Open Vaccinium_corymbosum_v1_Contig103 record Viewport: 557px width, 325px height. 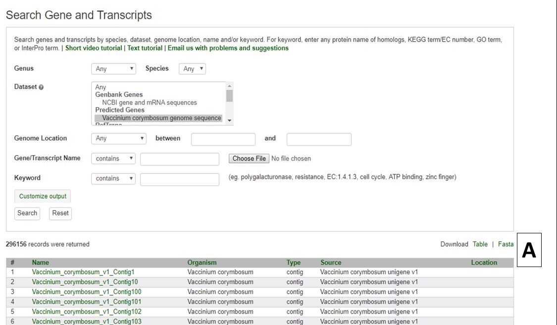[87, 322]
